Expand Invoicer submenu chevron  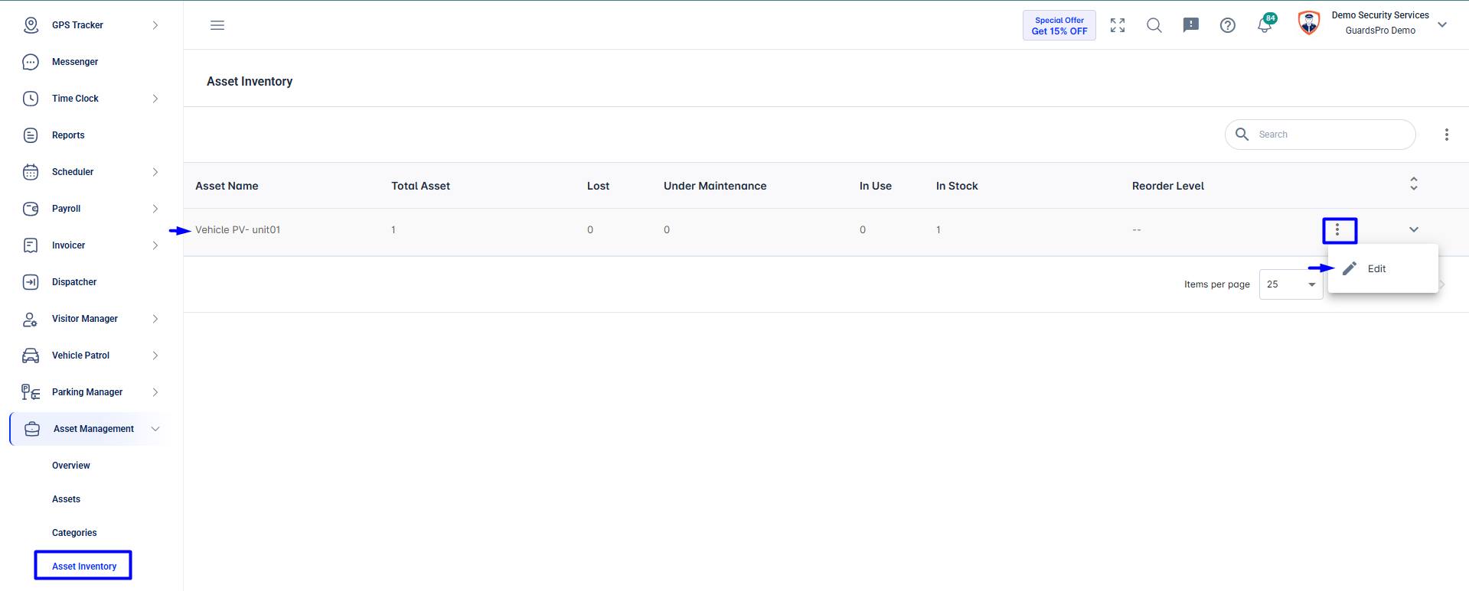click(x=155, y=245)
